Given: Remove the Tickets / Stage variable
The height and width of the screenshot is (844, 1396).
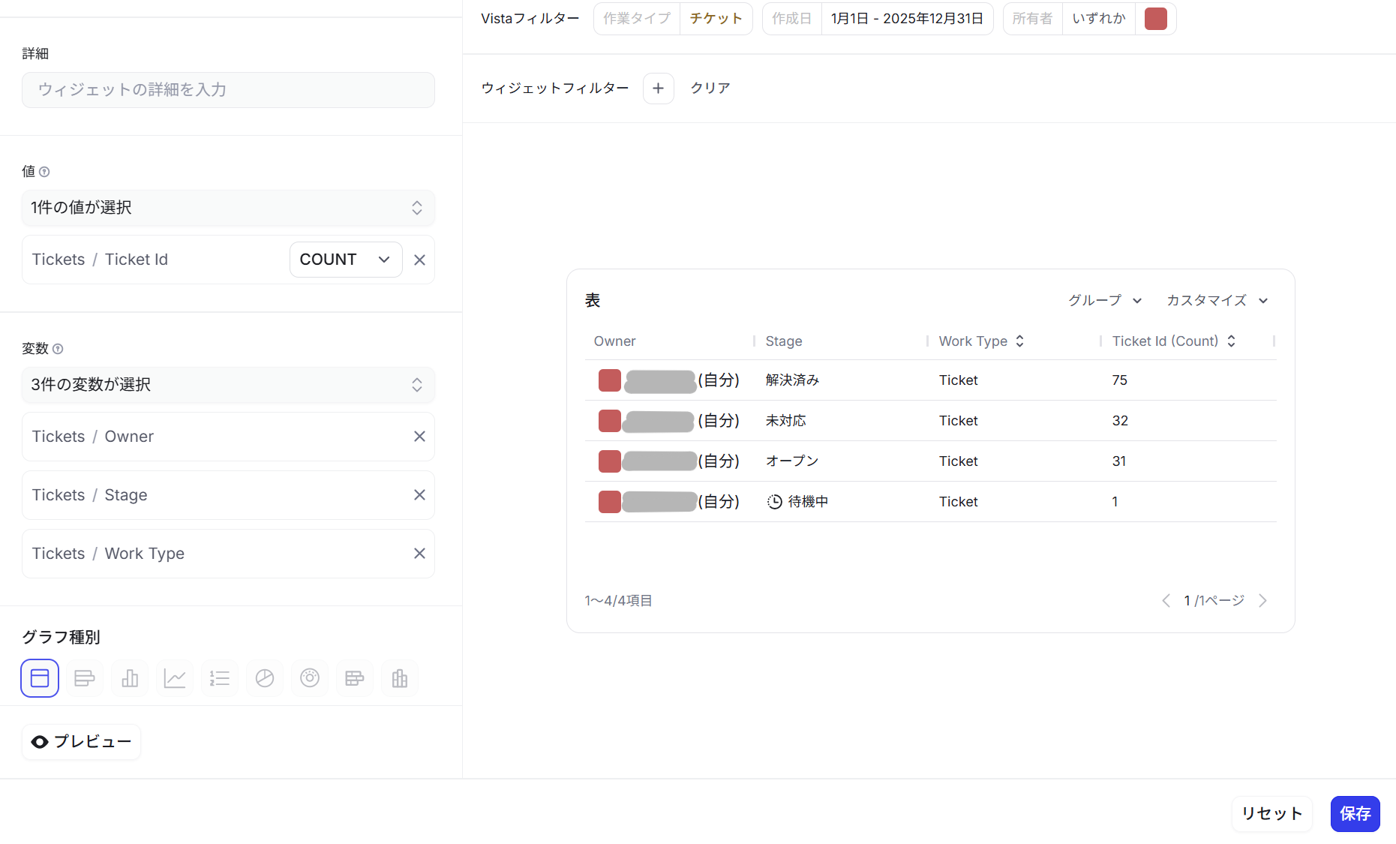Looking at the screenshot, I should pyautogui.click(x=419, y=494).
